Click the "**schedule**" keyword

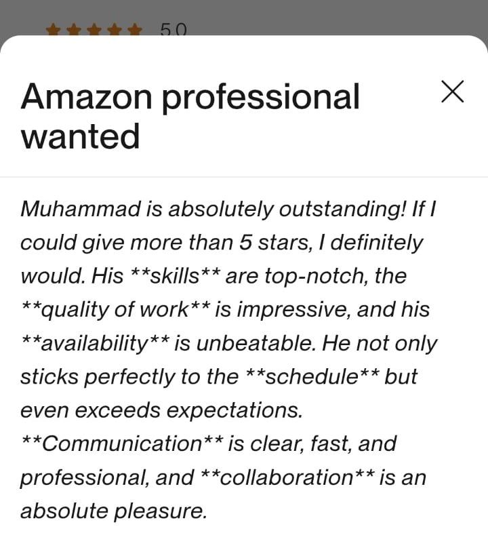click(312, 376)
